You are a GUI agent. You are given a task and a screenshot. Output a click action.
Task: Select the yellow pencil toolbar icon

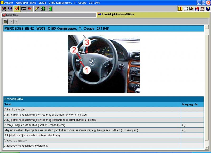[x=37, y=9]
